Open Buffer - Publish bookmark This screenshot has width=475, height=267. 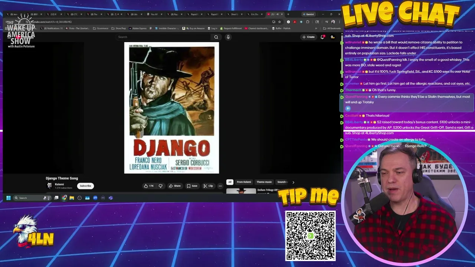(x=281, y=29)
